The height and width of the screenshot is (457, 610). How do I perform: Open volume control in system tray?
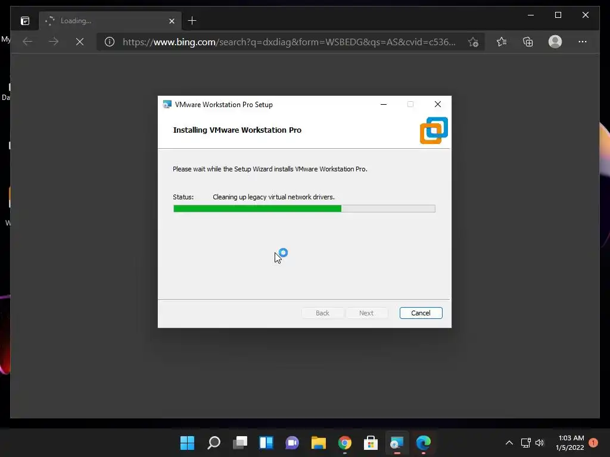click(540, 443)
